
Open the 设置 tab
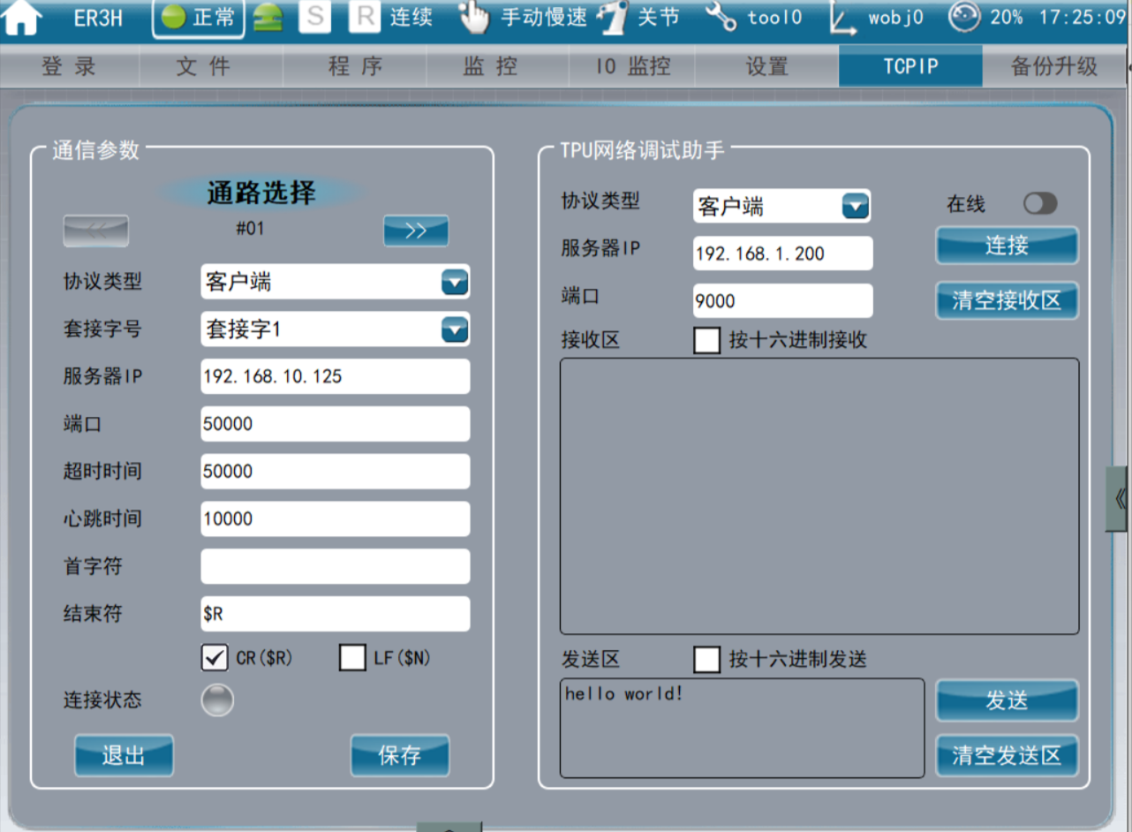click(766, 66)
